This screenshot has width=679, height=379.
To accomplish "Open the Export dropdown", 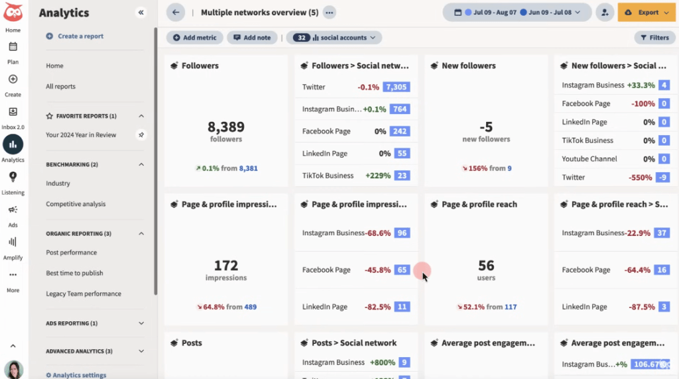I will coord(646,13).
